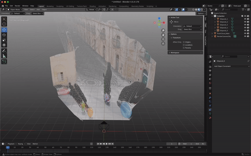The height and width of the screenshot is (156, 251).
Task: Click the viewport zoom magnifier gizmo
Action: tap(163, 30)
